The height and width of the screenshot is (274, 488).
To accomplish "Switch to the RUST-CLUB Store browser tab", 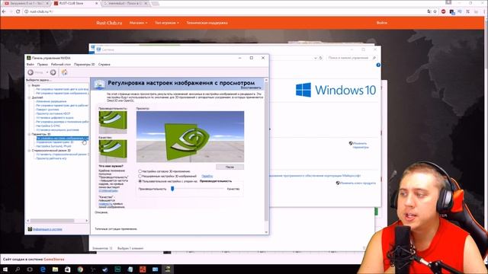I will pyautogui.click(x=75, y=3).
